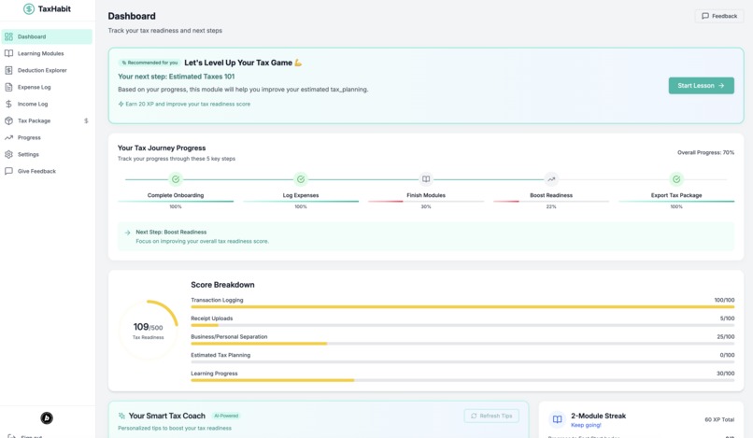
Task: Click Your next step: Estimated Taxes 101
Action: coord(177,77)
